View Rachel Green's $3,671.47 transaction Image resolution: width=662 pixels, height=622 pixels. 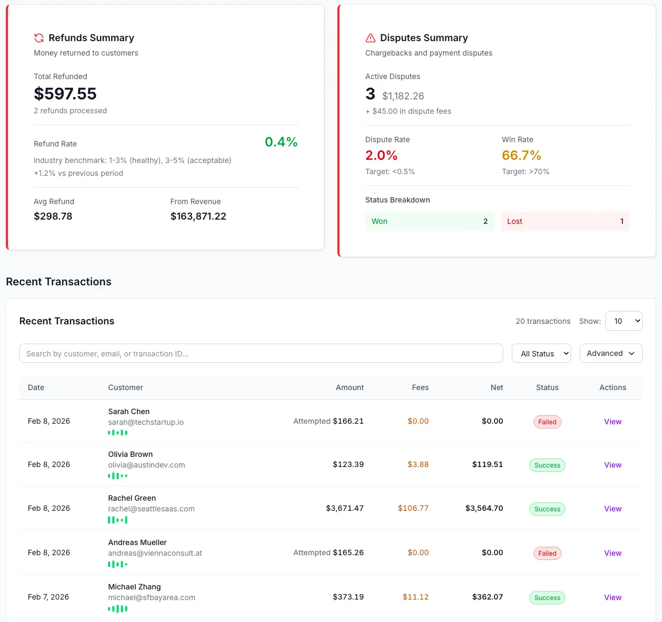tap(613, 509)
